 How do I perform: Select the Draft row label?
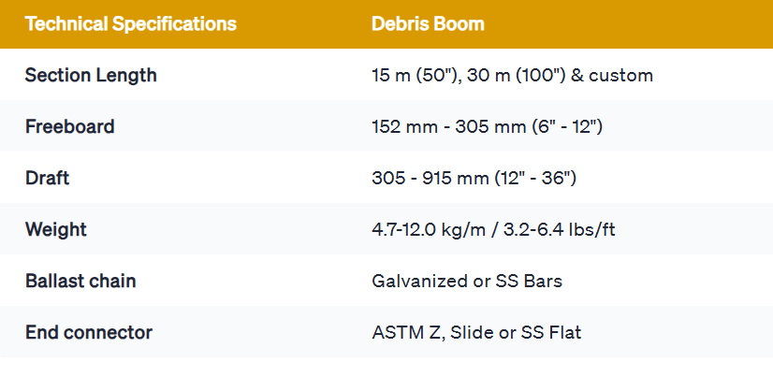click(x=48, y=178)
